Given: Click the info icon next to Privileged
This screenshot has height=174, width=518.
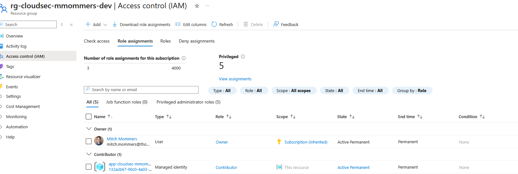Looking at the screenshot, I should pos(243,57).
